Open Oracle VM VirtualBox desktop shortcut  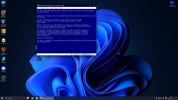3,23
